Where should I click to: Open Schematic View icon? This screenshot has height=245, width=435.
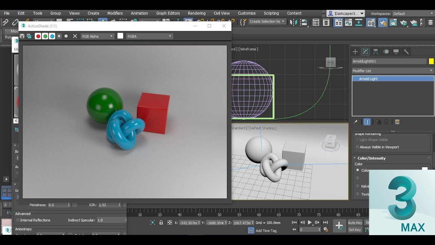click(359, 22)
